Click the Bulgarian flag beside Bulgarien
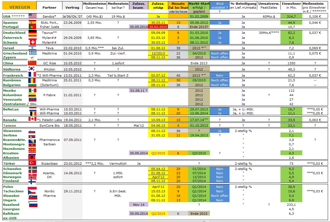 pyautogui.click(x=32, y=85)
